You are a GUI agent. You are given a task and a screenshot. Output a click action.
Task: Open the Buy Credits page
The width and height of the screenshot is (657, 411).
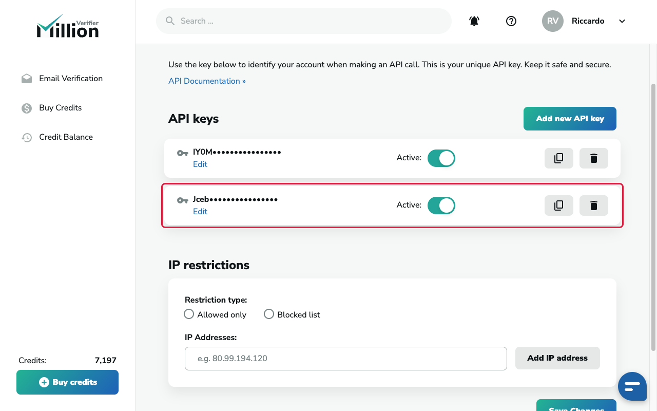(61, 108)
